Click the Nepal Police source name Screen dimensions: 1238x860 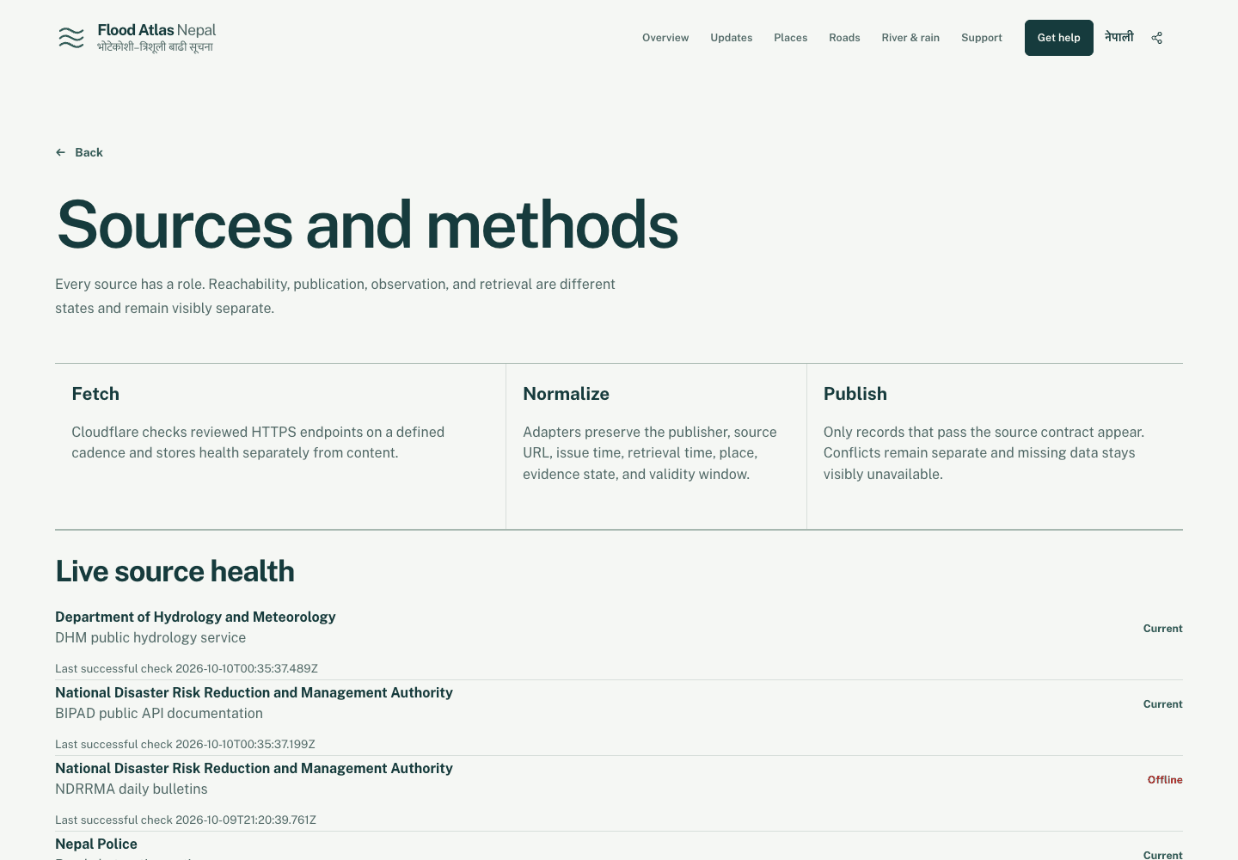[x=96, y=844]
